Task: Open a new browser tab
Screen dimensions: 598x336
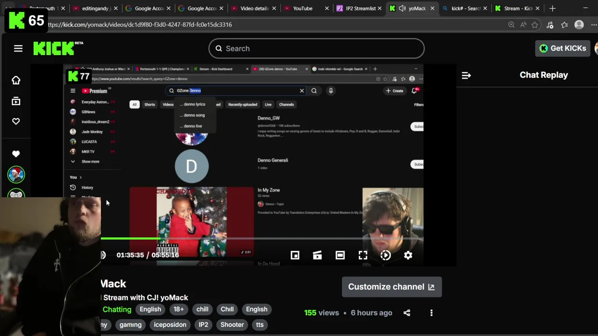Action: coord(553,8)
